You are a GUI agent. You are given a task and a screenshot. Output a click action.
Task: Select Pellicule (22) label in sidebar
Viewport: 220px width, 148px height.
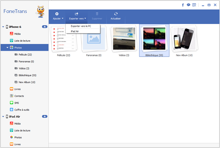point(25,54)
